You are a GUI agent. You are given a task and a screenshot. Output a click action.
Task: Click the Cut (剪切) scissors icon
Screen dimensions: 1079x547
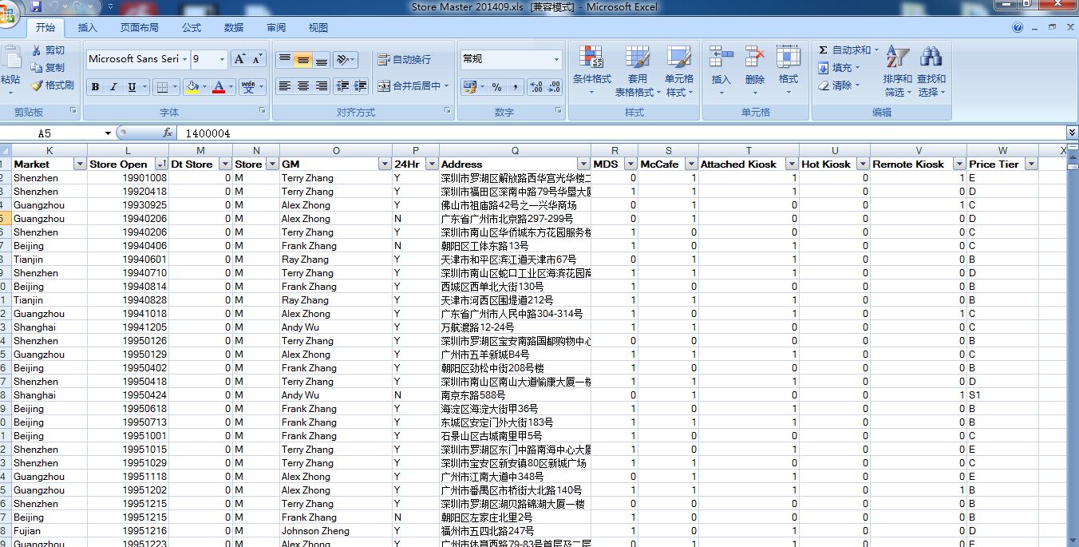tap(36, 50)
